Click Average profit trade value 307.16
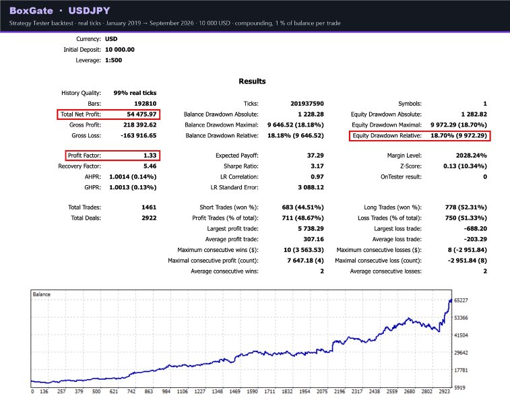 pos(313,239)
